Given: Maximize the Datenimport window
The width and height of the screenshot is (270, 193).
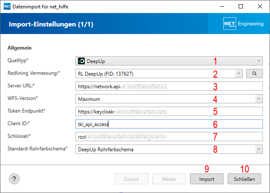Looking at the screenshot, I should click(x=241, y=6).
